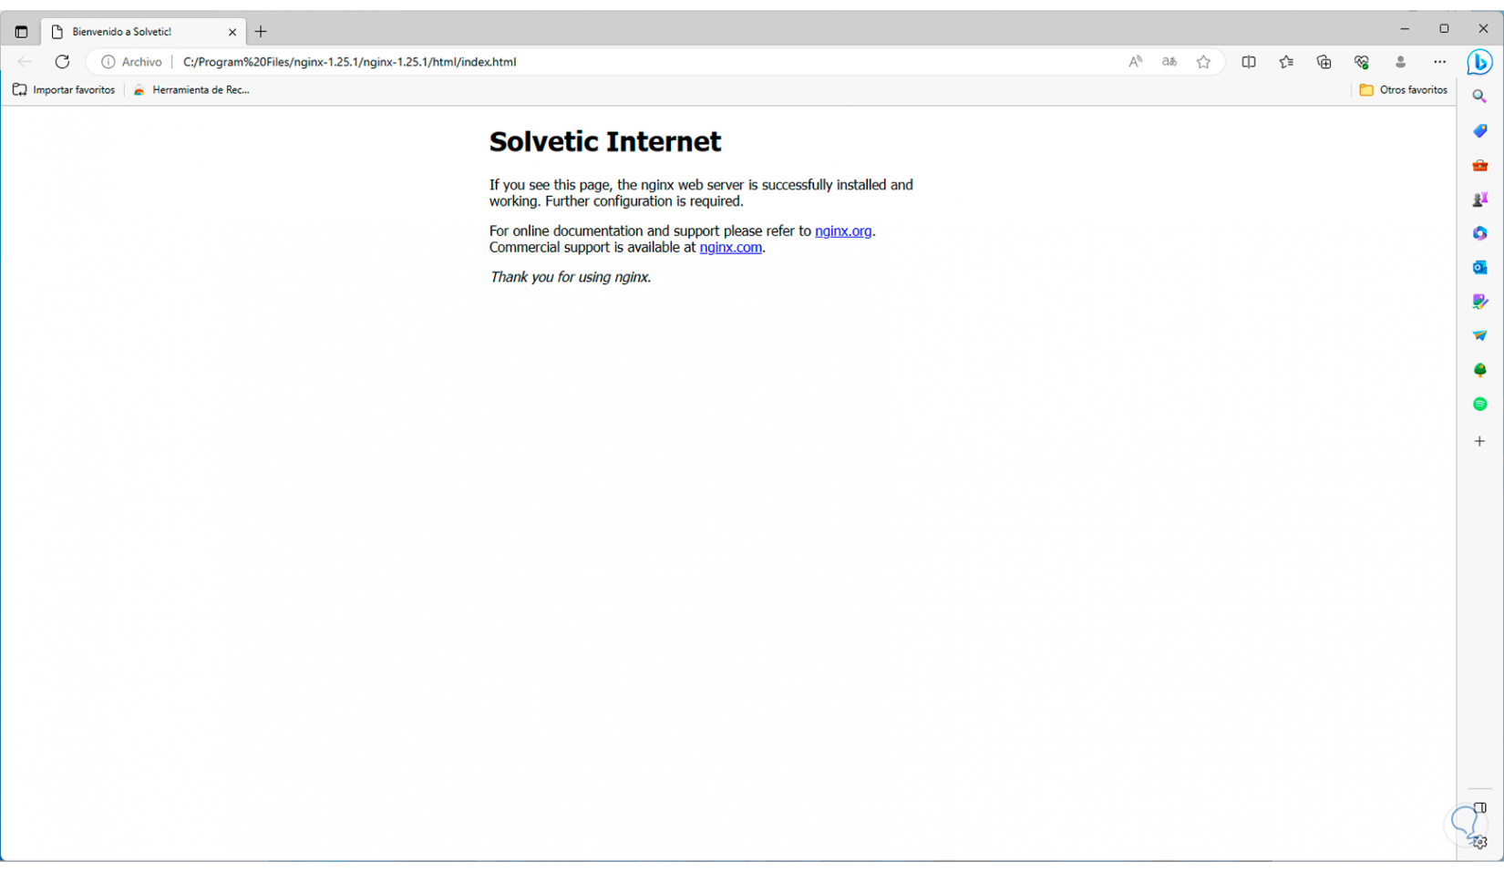Click the 'Further configuration is required.' sentence
The width and height of the screenshot is (1504, 872).
click(644, 201)
